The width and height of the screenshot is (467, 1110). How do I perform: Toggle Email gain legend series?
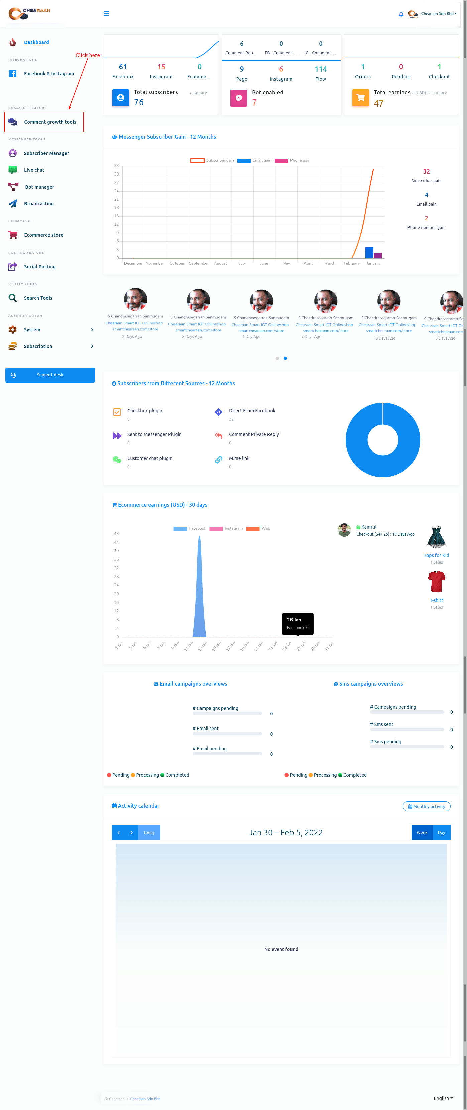coord(254,161)
